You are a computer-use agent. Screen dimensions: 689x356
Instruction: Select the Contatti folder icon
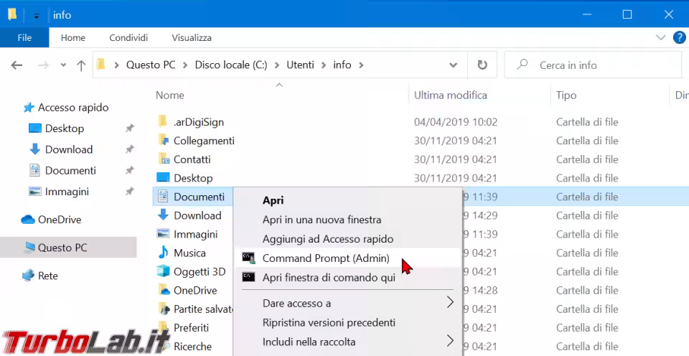(163, 159)
